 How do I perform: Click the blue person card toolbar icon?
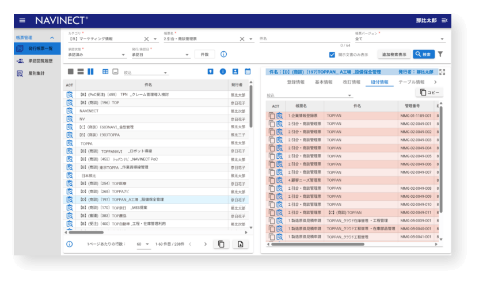coord(235,71)
